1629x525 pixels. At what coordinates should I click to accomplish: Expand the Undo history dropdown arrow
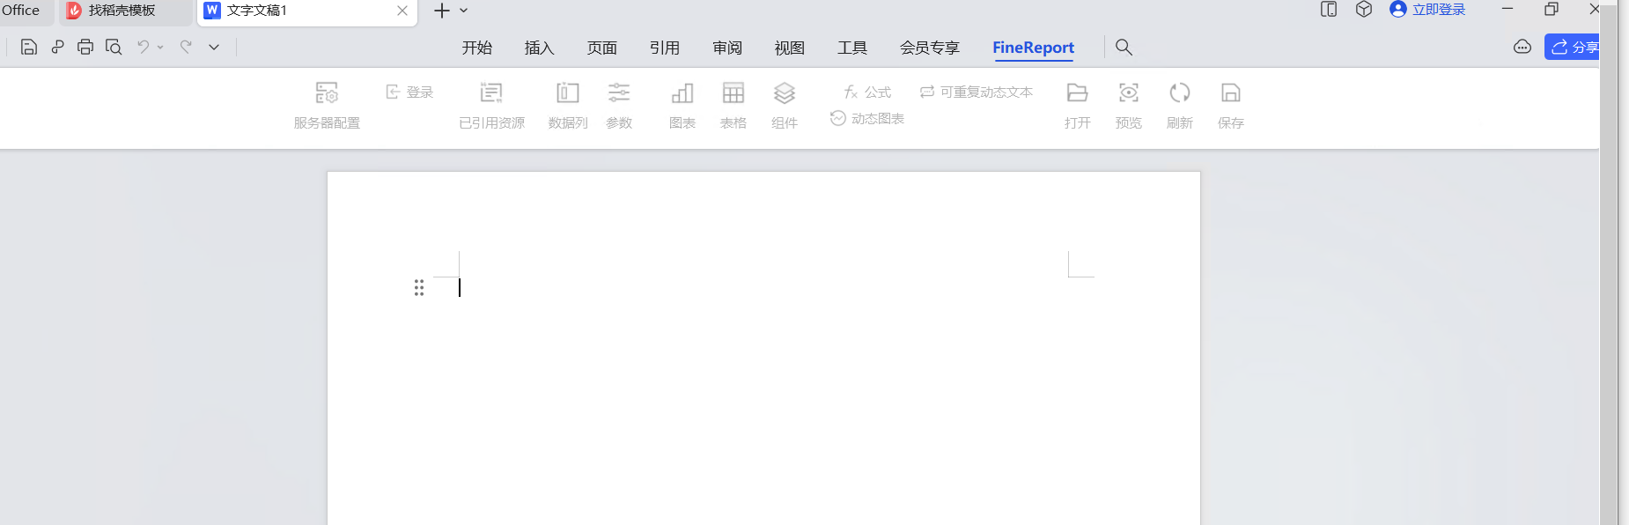[x=160, y=48]
